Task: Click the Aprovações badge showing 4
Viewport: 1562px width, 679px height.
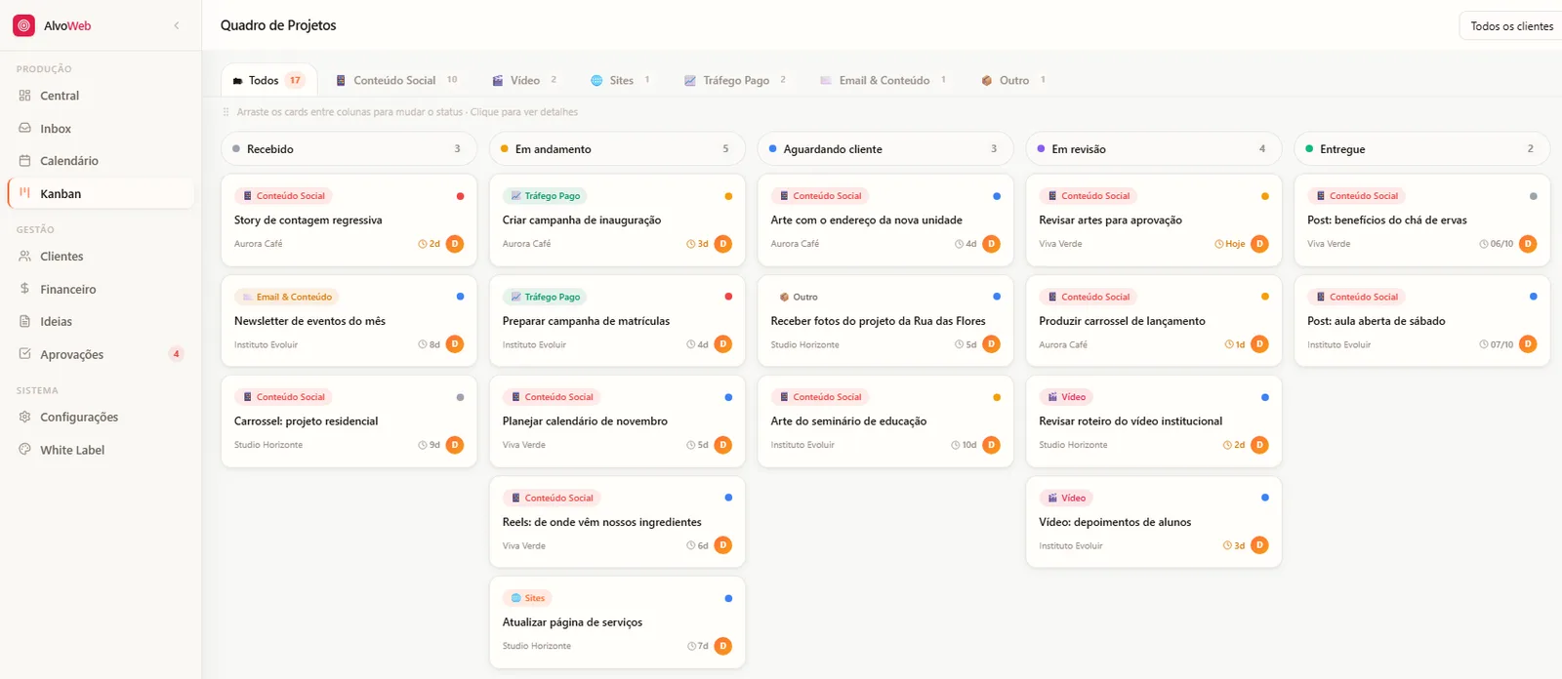Action: [176, 354]
